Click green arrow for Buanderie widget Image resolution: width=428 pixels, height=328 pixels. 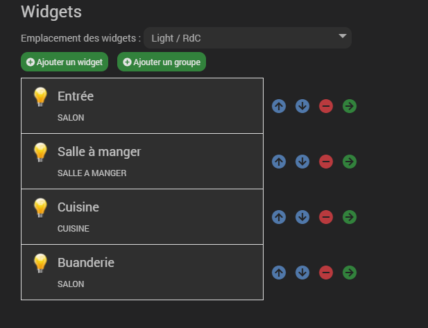350,273
